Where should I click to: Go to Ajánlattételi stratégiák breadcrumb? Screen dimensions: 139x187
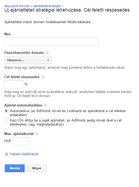point(47,6)
